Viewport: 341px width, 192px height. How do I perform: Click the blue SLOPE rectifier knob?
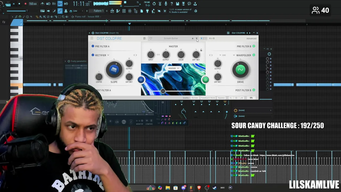pyautogui.click(x=114, y=70)
